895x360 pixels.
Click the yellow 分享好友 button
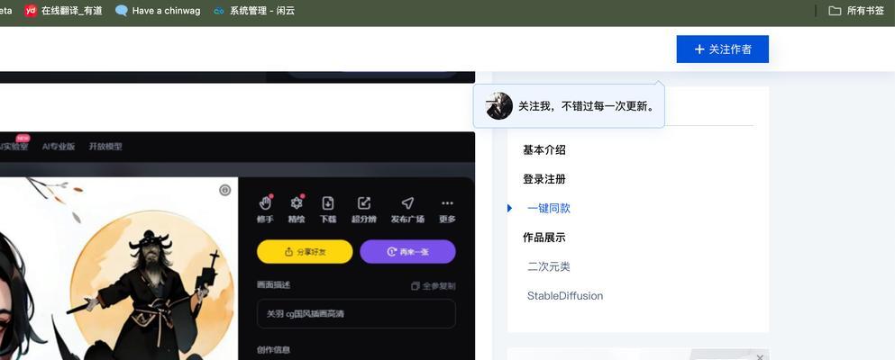(305, 252)
